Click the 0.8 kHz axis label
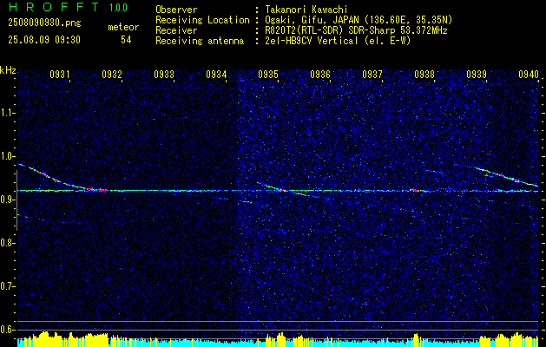 (x=7, y=243)
